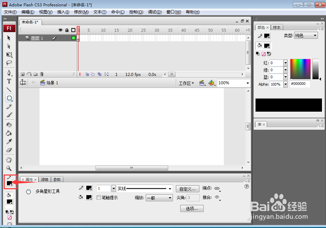Select the Eyedropper tool
The height and width of the screenshot is (228, 326).
[9, 141]
